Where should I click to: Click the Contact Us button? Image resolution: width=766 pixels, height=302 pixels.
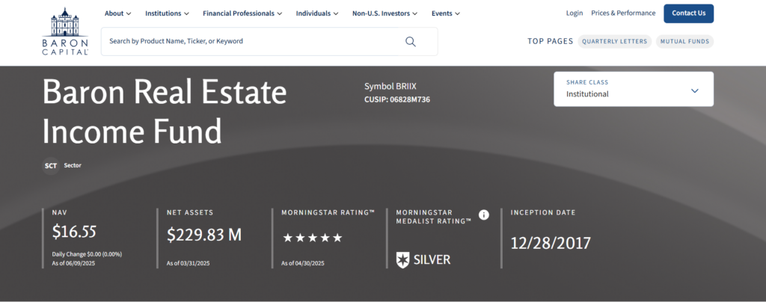(689, 13)
